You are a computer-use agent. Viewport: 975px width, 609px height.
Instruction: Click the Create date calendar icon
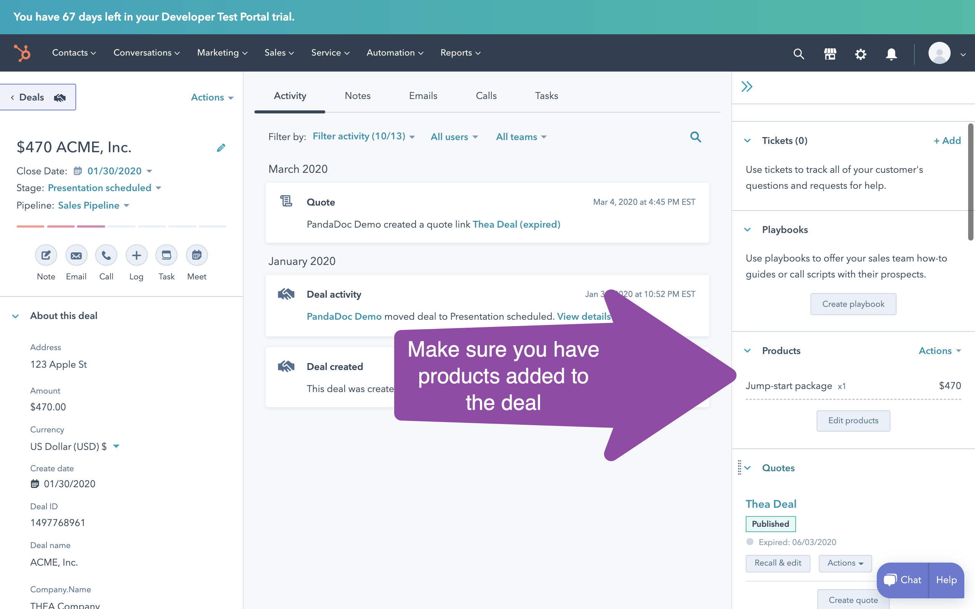click(35, 484)
